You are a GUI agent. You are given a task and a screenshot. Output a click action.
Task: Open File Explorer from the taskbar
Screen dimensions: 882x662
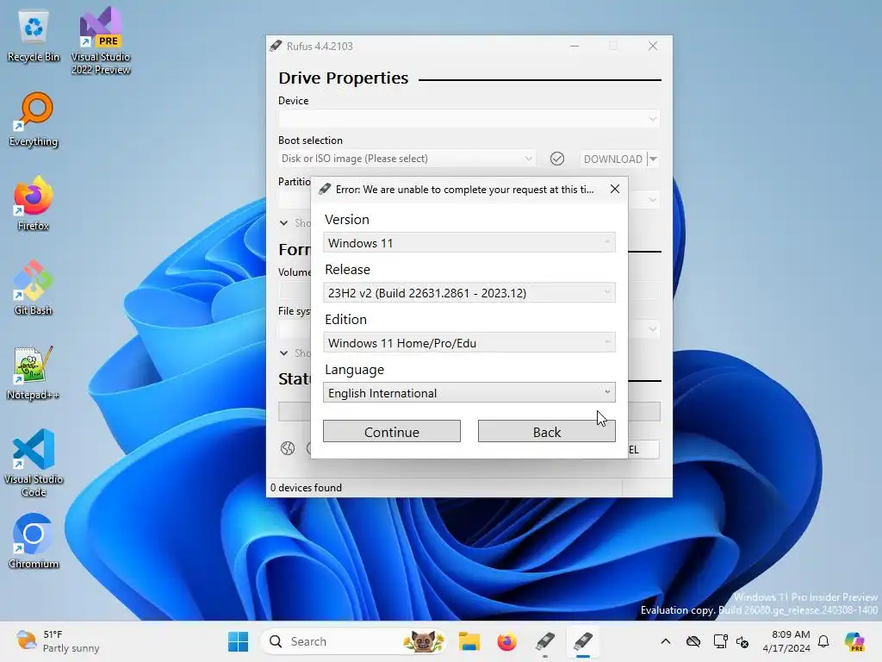pyautogui.click(x=469, y=641)
